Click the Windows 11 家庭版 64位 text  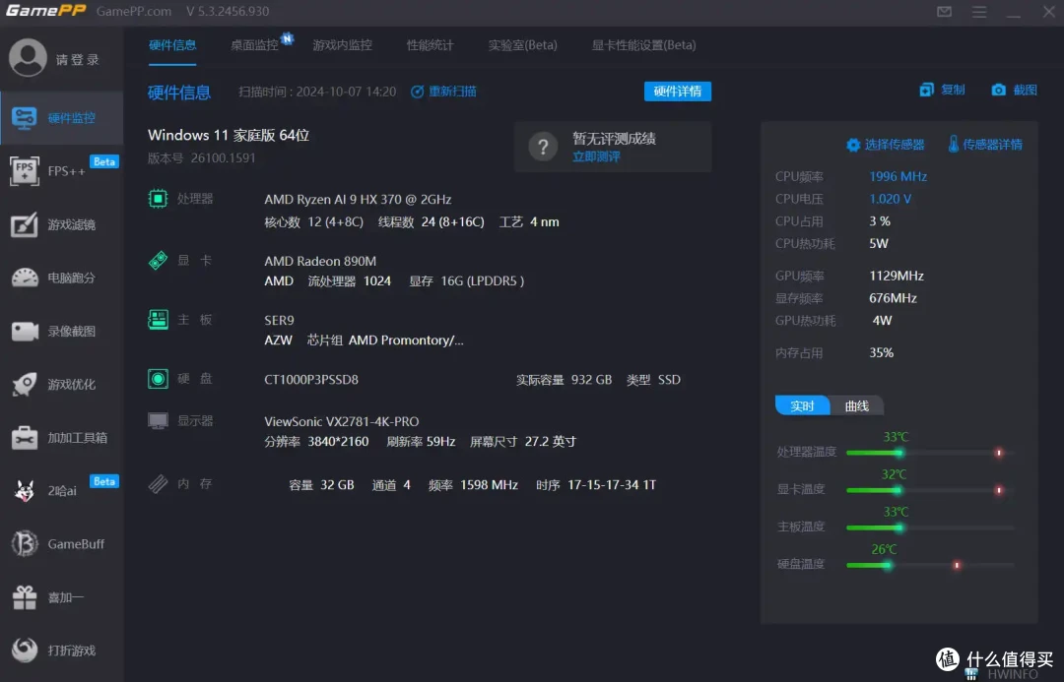tap(228, 135)
